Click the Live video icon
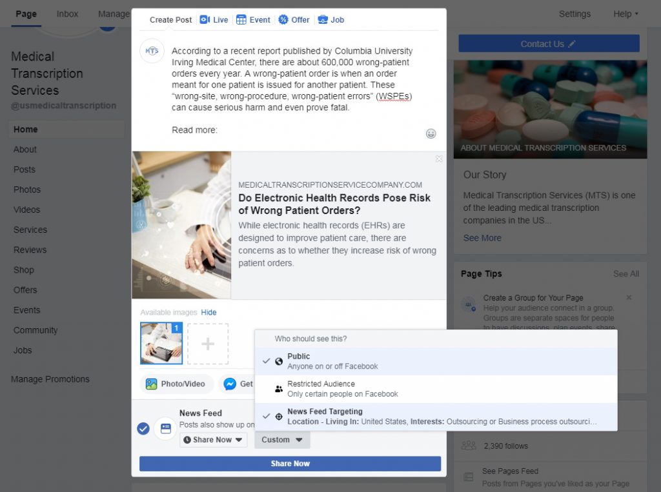The width and height of the screenshot is (661, 492). coord(205,20)
